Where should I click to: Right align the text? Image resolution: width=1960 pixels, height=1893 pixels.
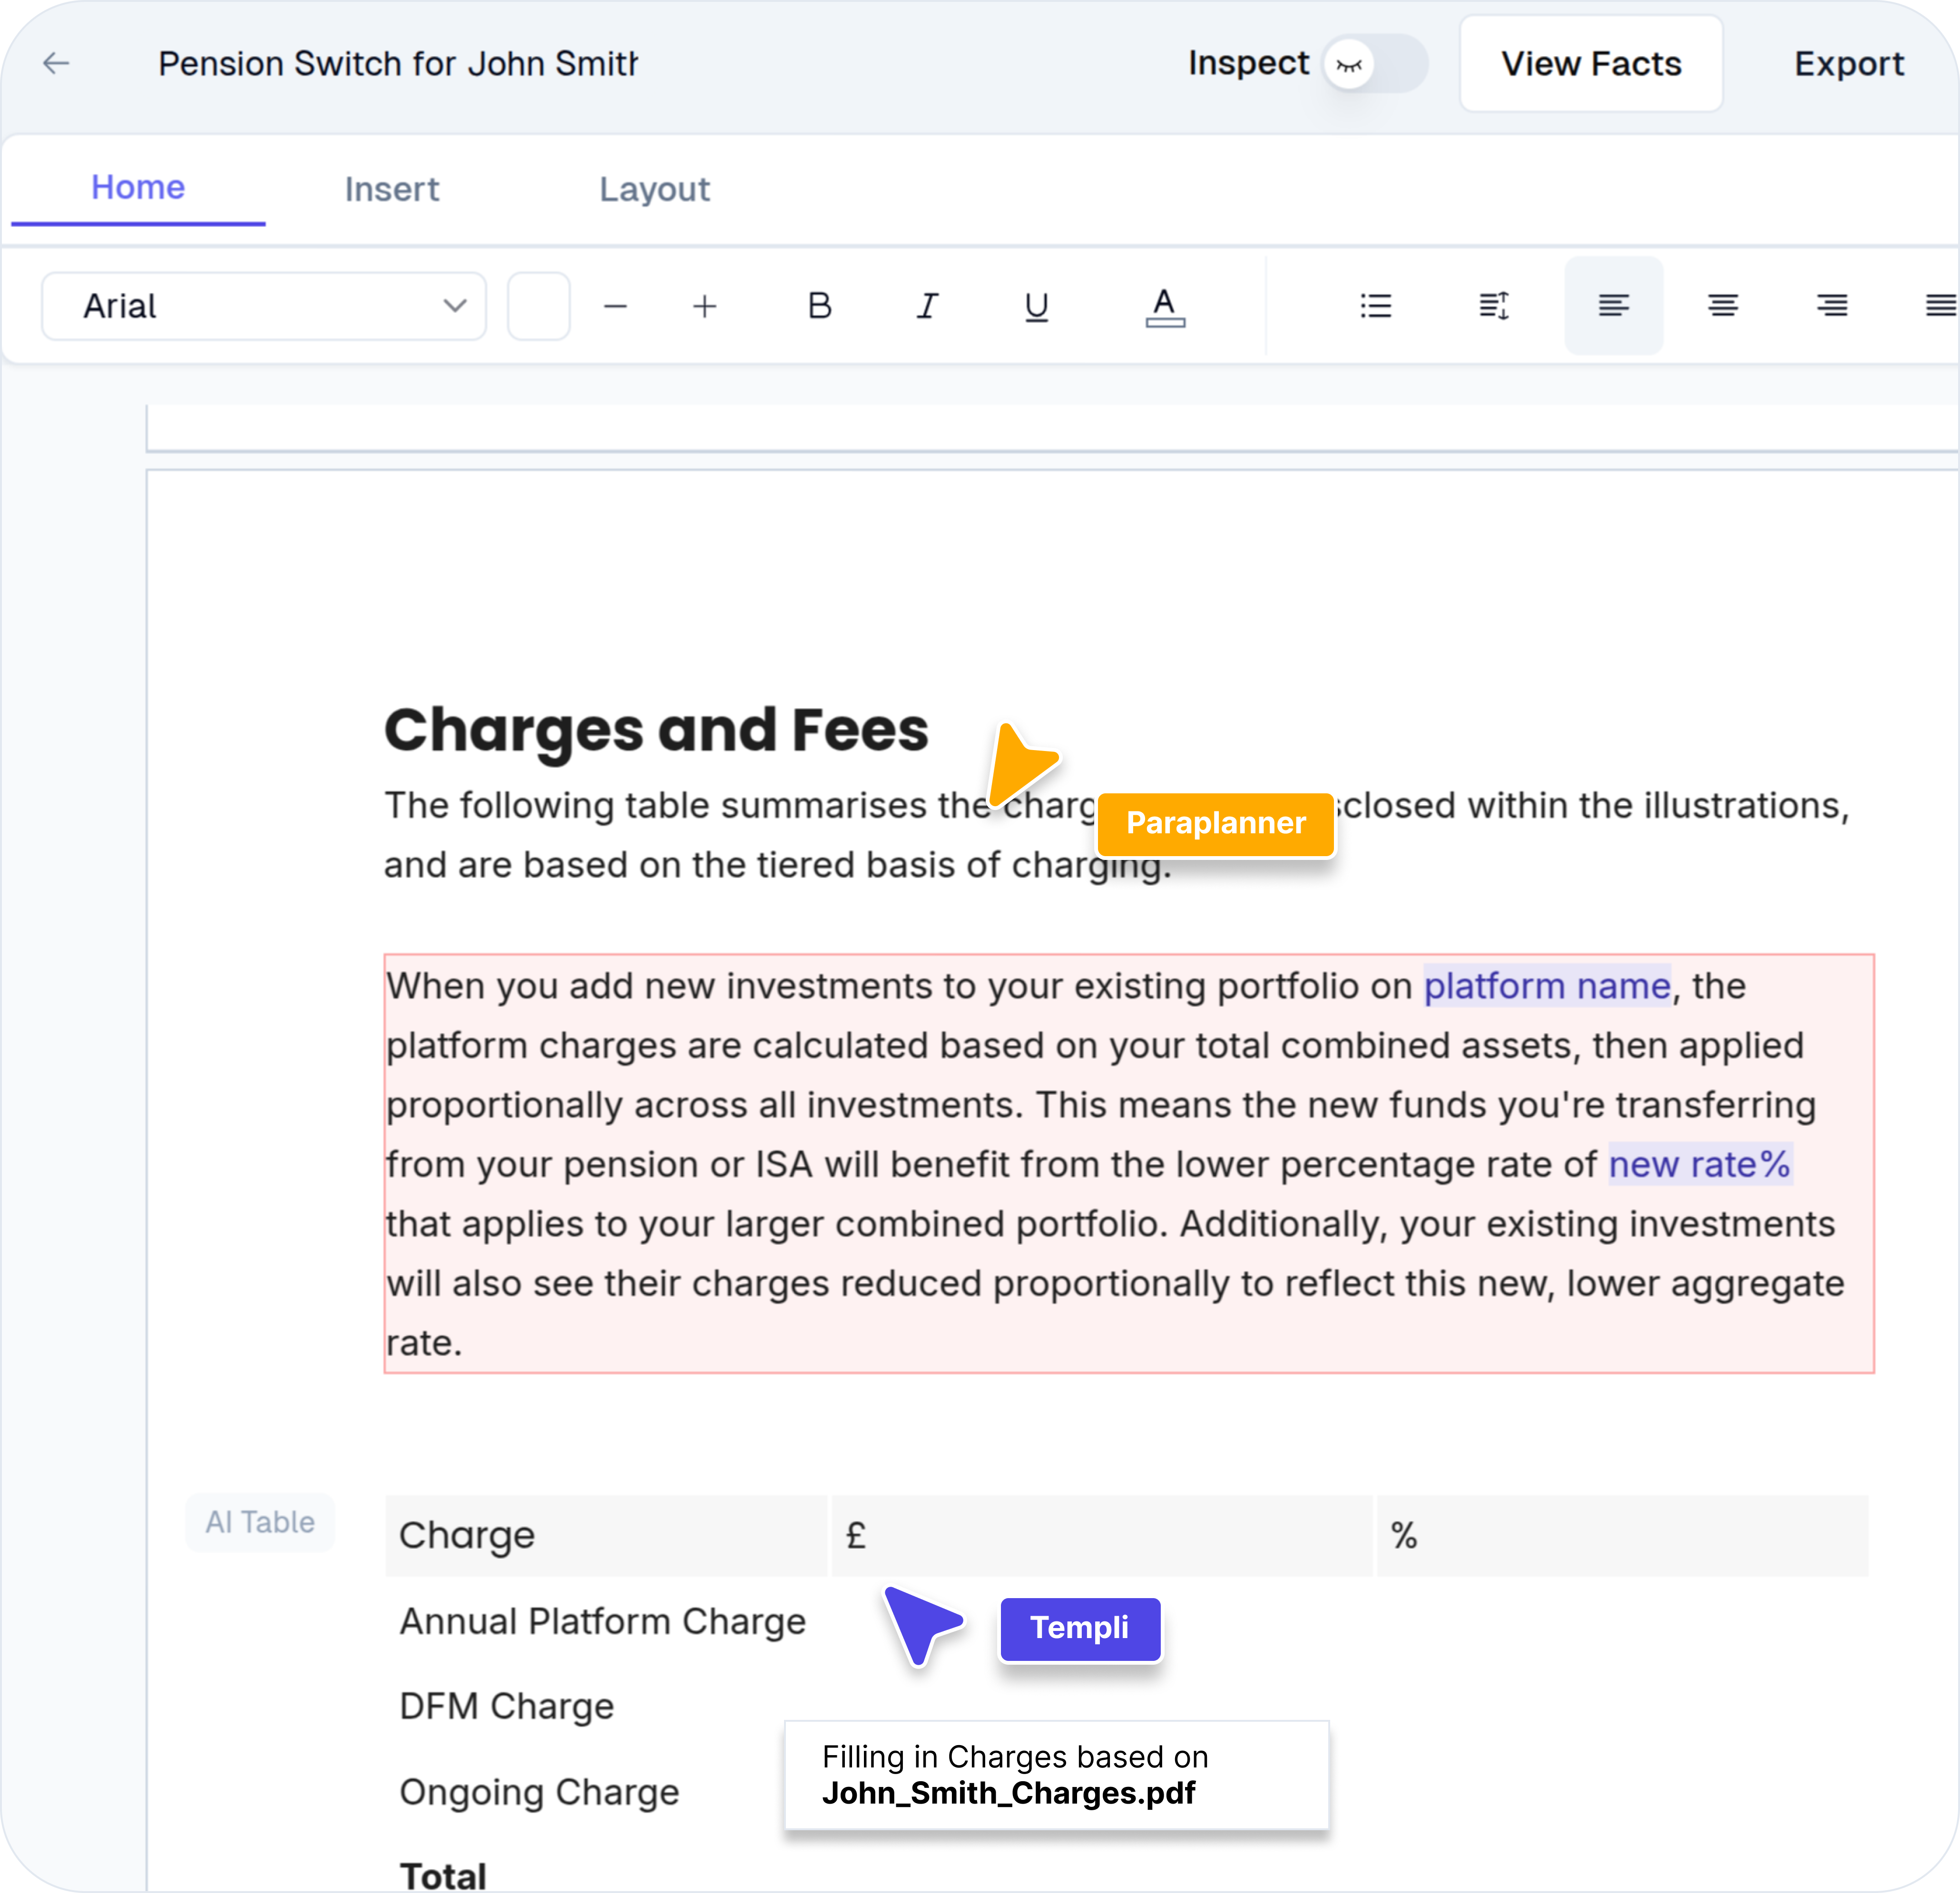click(x=1831, y=306)
